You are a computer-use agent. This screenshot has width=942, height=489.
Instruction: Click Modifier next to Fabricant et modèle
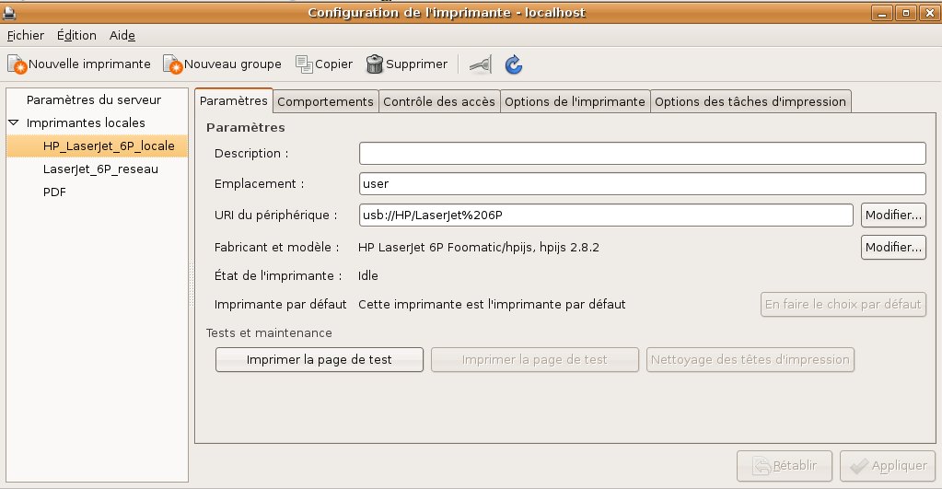coord(893,248)
